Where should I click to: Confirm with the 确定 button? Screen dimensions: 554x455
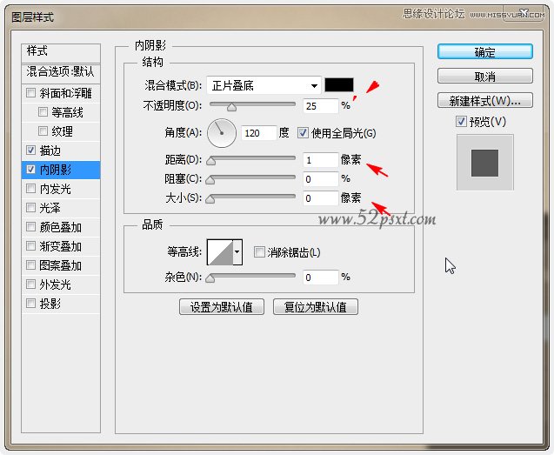tap(484, 51)
